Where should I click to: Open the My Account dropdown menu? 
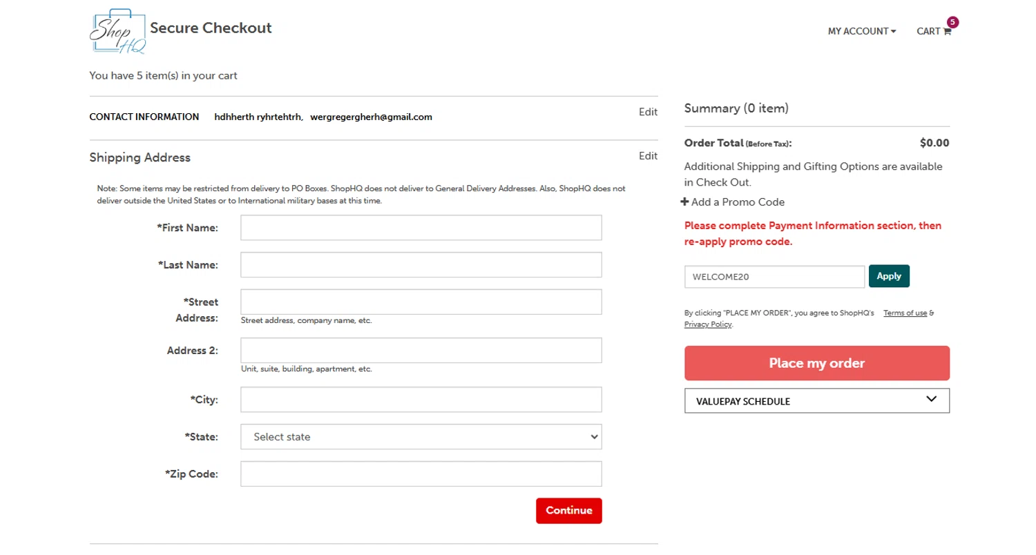[x=861, y=32]
